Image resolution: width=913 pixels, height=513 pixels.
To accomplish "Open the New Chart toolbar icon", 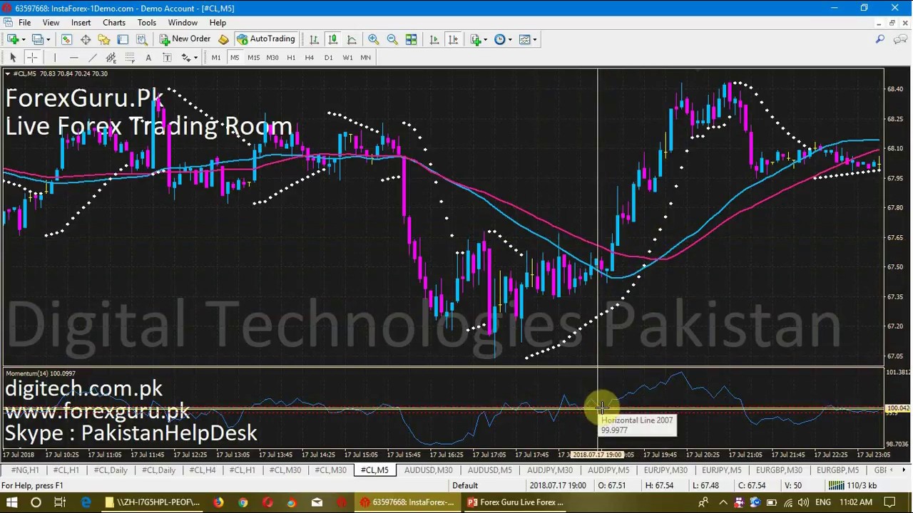I will 12,39.
